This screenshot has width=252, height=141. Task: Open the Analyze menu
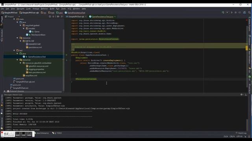36,9
